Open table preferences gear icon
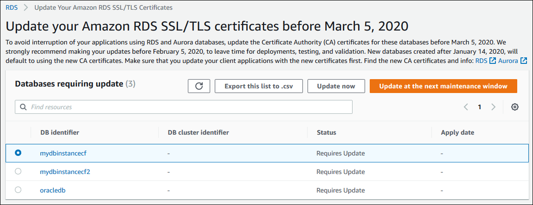This screenshot has width=533, height=205. [x=514, y=107]
